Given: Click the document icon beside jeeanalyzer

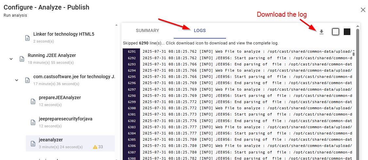Looking at the screenshot, I should click(x=33, y=144).
